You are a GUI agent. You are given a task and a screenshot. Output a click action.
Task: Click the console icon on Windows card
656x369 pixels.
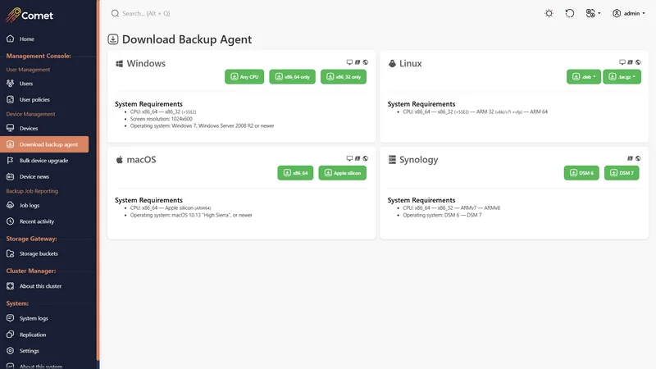pos(358,62)
